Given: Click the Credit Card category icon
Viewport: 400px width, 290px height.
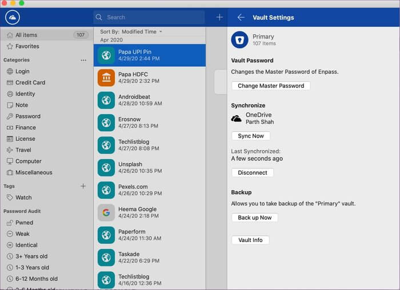Looking at the screenshot, I should [10, 83].
